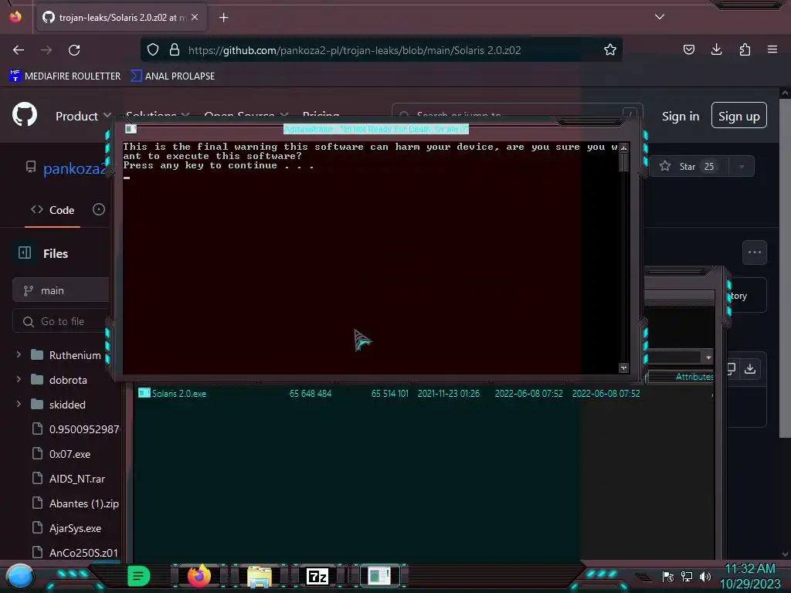Image resolution: width=791 pixels, height=593 pixels.
Task: Open tracking protection shield icon
Action: (x=153, y=49)
